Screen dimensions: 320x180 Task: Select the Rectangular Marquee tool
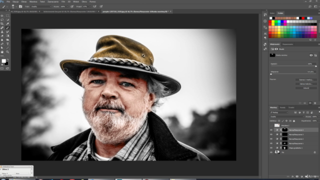click(x=7, y=15)
